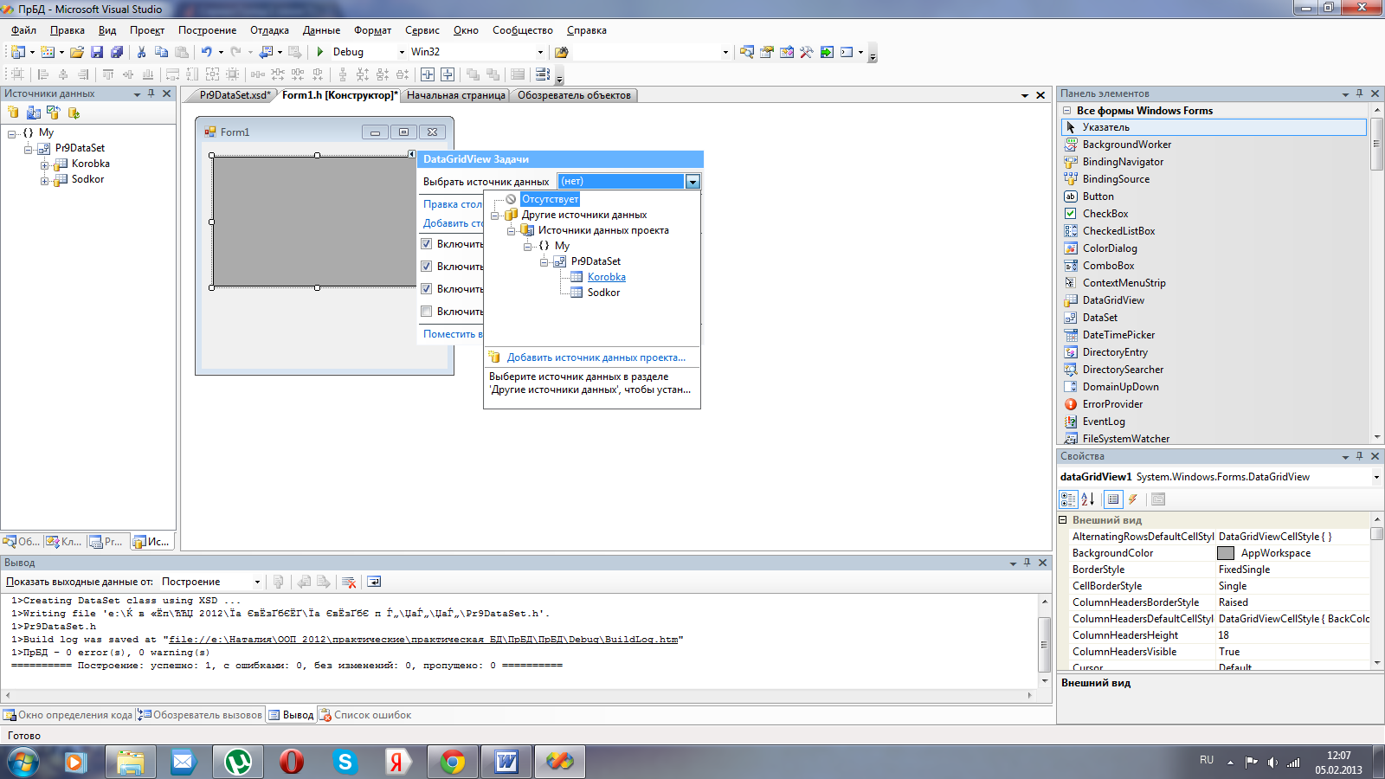Screen dimensions: 1385x779
Task: Open output source dropdown Построение
Action: [x=257, y=582]
